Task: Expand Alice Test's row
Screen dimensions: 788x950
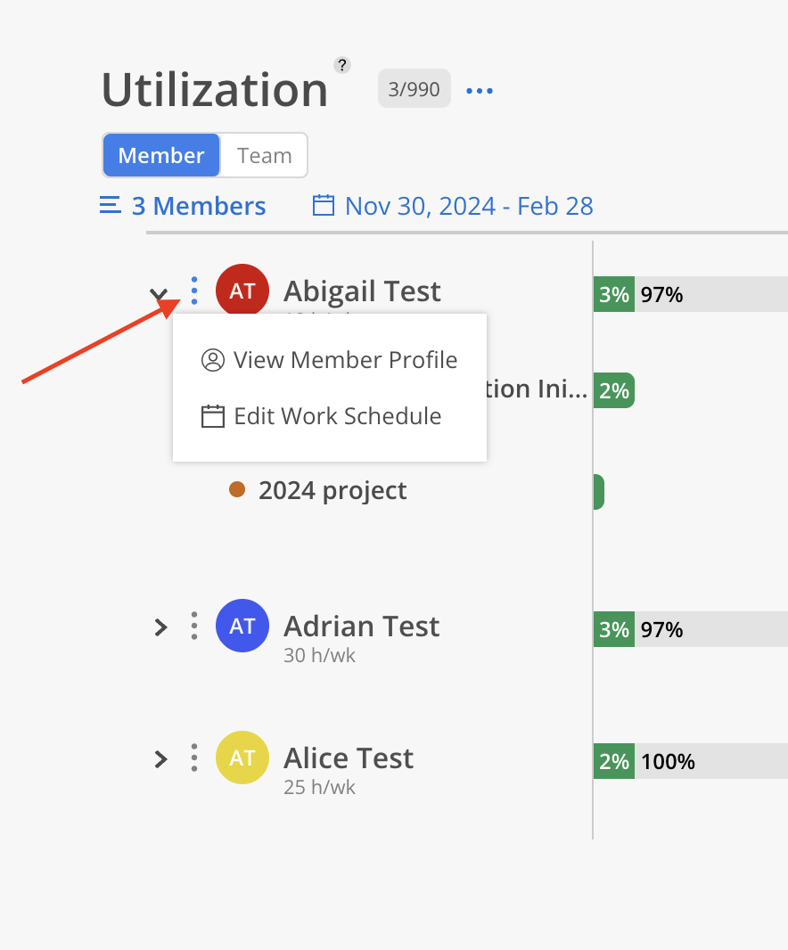Action: pos(160,759)
